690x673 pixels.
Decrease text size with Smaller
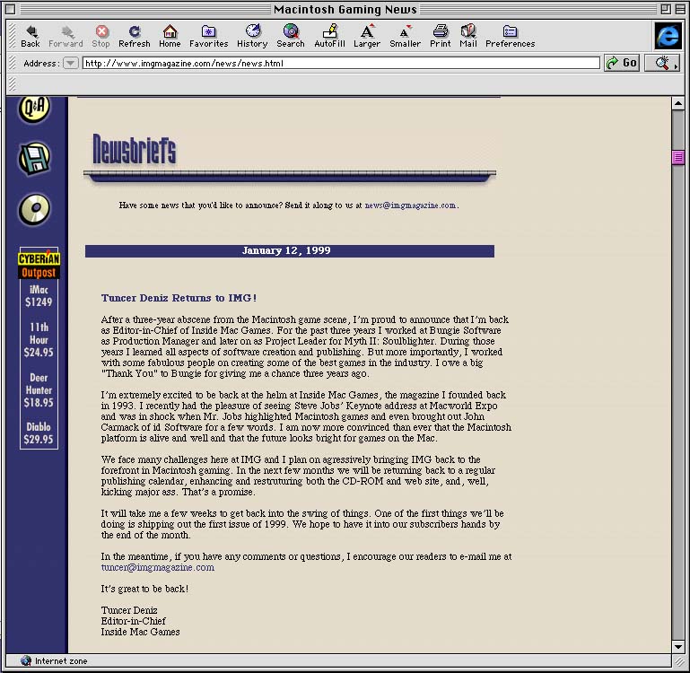(405, 36)
